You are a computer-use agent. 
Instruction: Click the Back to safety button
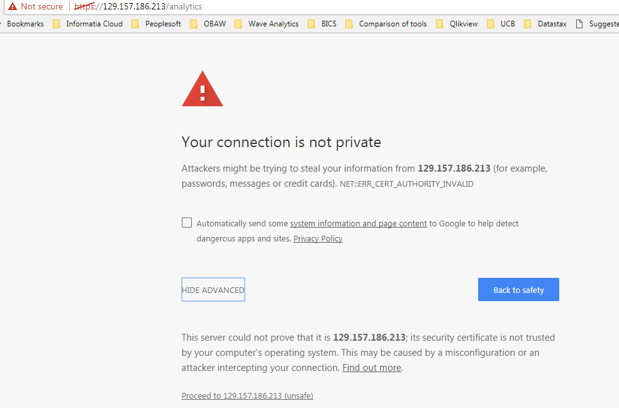[x=518, y=290]
